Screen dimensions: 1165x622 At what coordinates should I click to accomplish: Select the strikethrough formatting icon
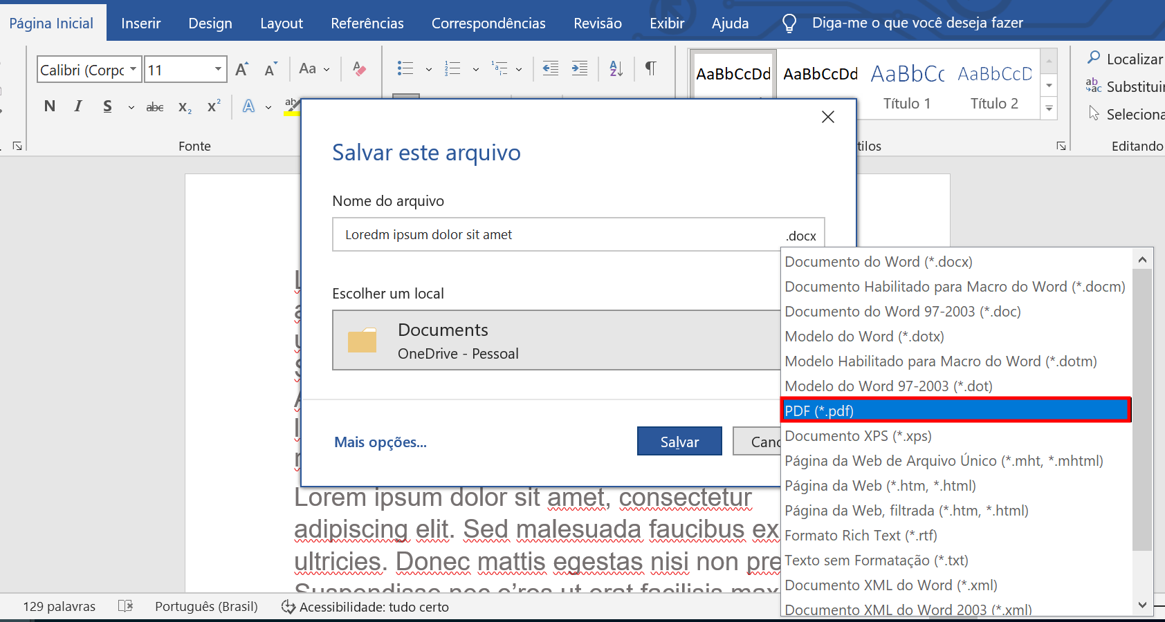(x=154, y=106)
